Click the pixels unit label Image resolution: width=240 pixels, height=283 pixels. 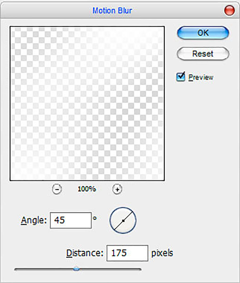click(x=162, y=253)
